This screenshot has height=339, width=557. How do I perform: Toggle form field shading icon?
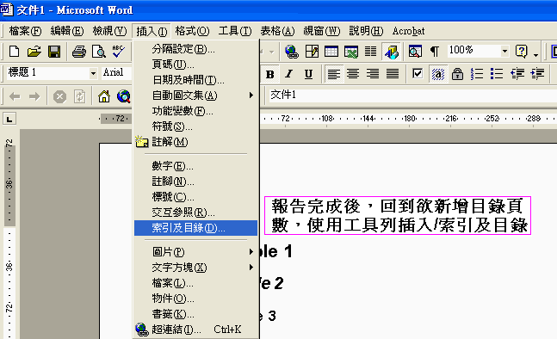click(438, 74)
